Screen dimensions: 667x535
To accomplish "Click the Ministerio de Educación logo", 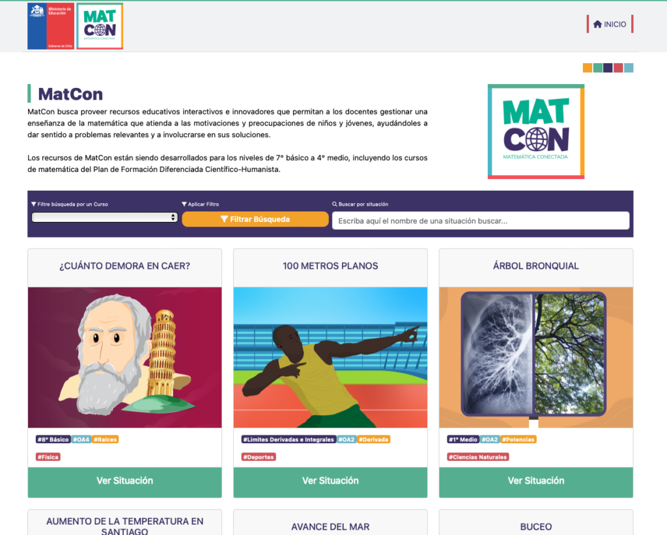I will pyautogui.click(x=51, y=26).
